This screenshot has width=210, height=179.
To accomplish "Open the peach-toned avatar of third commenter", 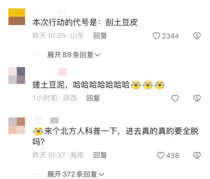I will [17, 126].
